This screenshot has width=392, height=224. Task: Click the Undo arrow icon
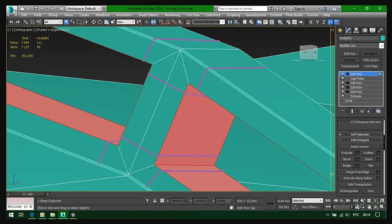pos(12,22)
